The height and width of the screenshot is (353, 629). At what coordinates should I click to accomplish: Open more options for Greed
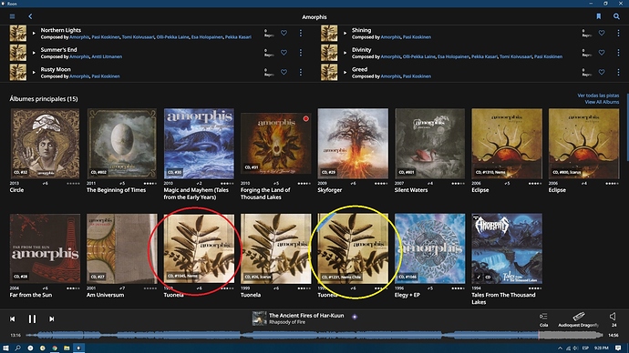[x=618, y=72]
